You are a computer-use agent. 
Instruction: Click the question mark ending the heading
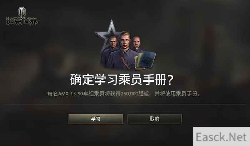pos(170,80)
